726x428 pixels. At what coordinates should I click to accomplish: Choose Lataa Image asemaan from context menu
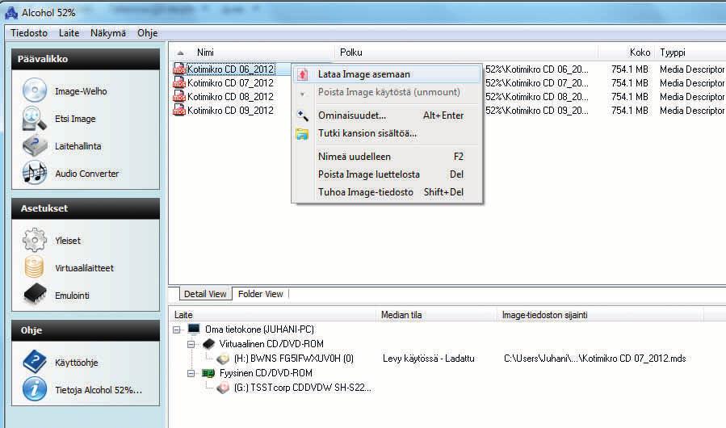click(x=387, y=74)
